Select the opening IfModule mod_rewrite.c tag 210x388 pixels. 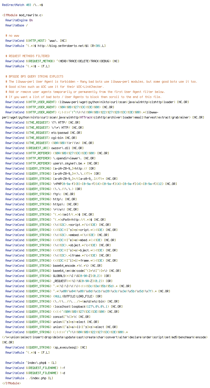[x=22, y=15]
